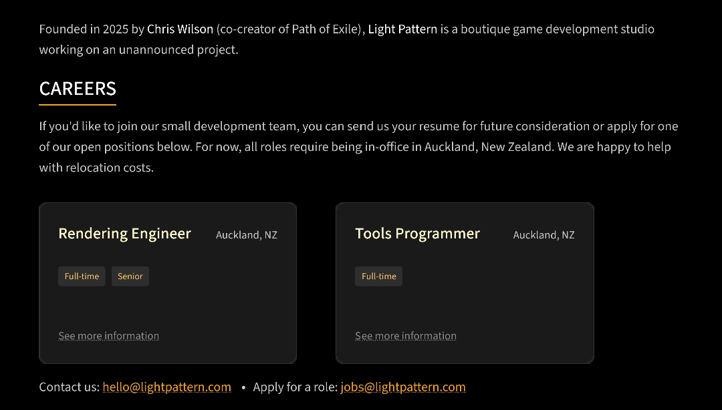Click the CAREERS heading
The image size is (722, 410).
(78, 89)
